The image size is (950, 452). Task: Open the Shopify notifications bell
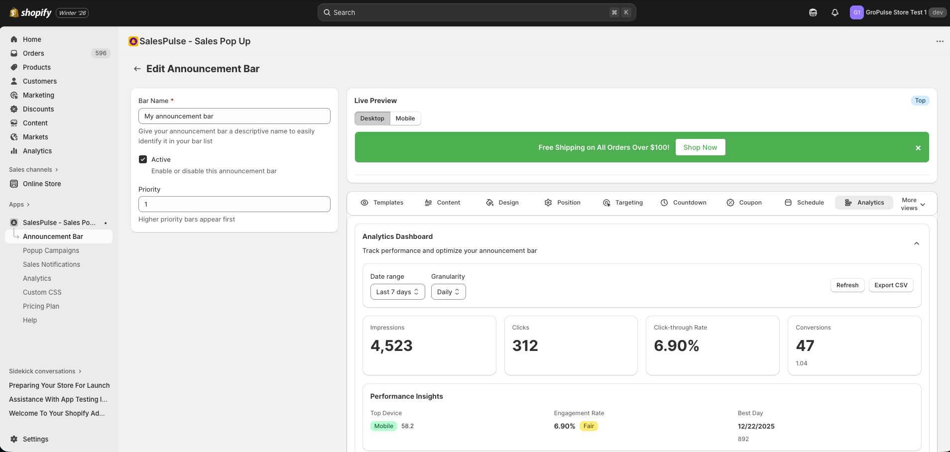[x=834, y=12]
